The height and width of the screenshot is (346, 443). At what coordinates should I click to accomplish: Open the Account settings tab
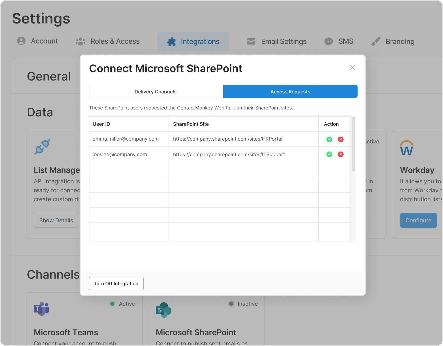click(x=38, y=41)
